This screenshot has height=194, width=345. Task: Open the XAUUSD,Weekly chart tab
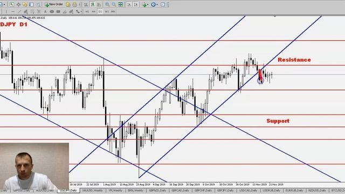pyautogui.click(x=93, y=190)
